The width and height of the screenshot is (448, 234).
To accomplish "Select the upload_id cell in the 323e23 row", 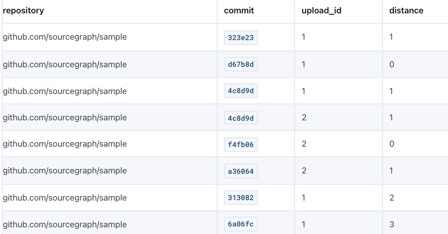I will [x=304, y=37].
